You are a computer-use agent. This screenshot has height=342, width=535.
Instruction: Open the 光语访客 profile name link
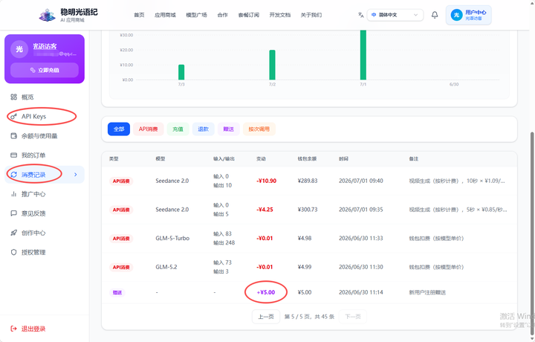[x=45, y=46]
